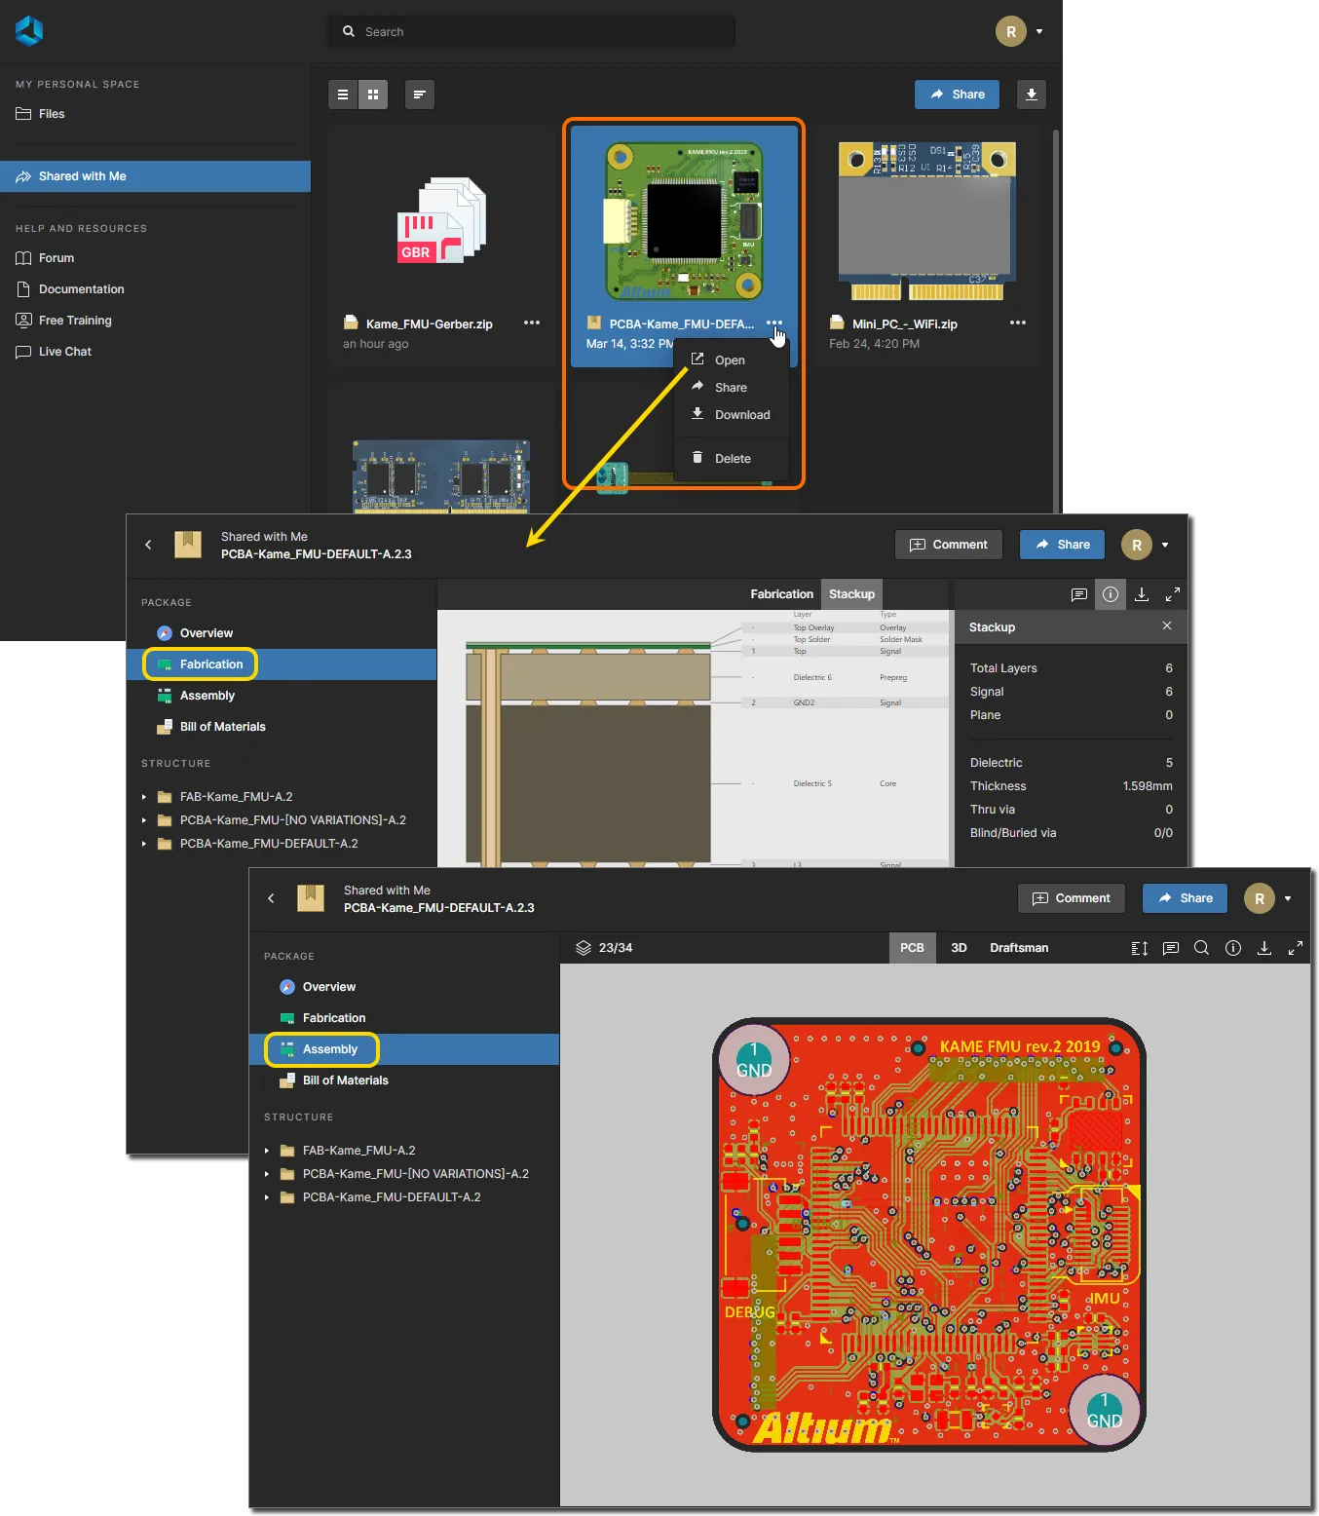Open comments panel icon in Assembly viewer toolbar

click(1171, 948)
